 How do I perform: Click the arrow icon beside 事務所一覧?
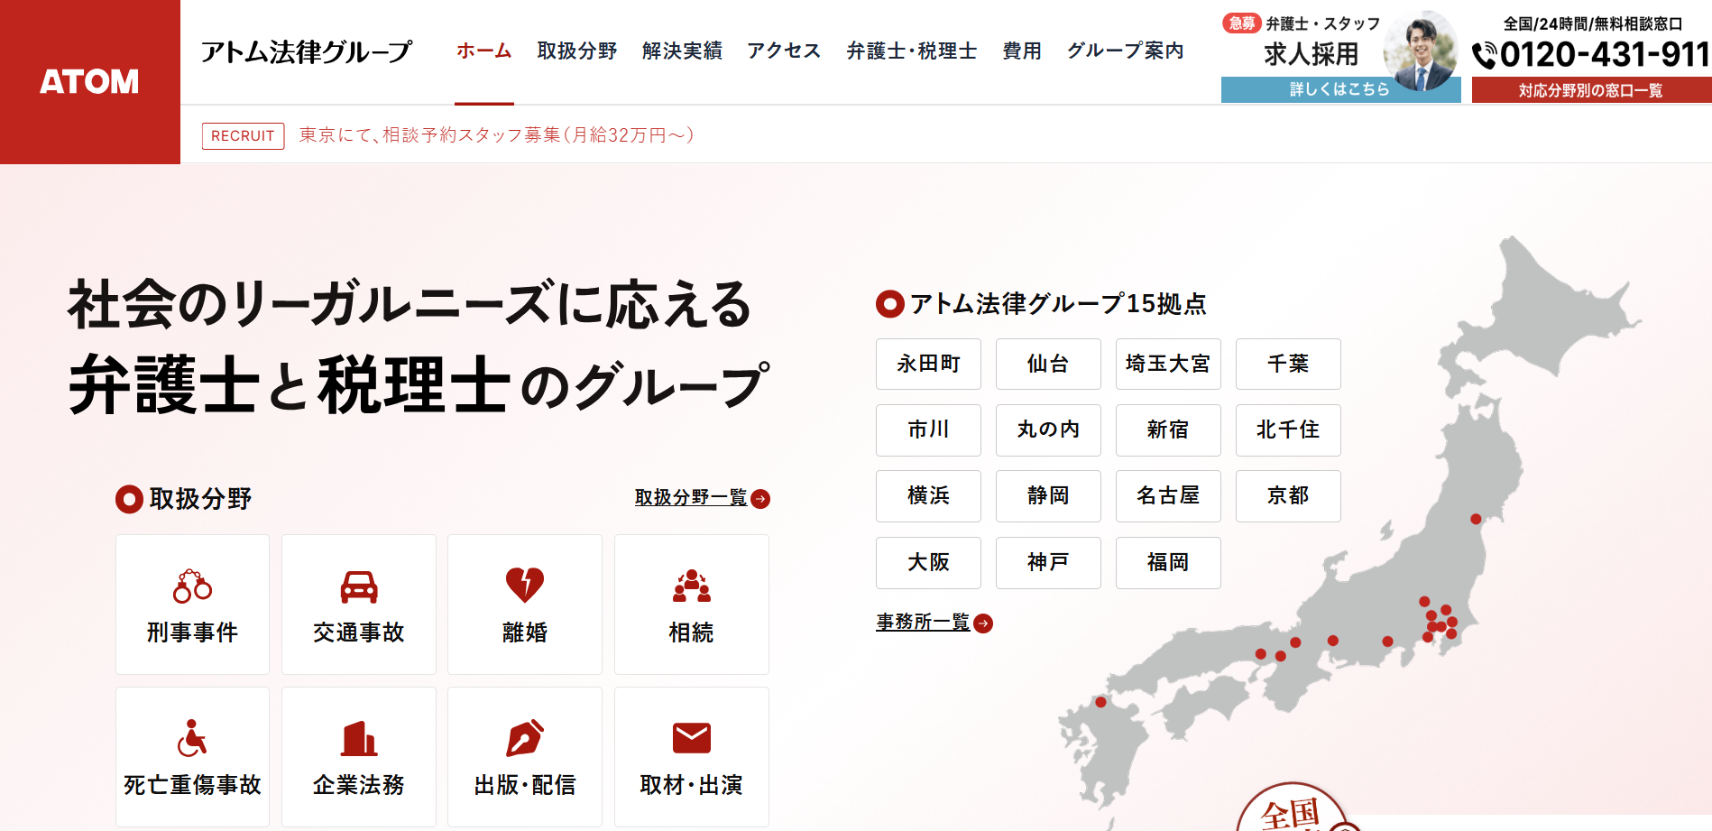click(983, 623)
